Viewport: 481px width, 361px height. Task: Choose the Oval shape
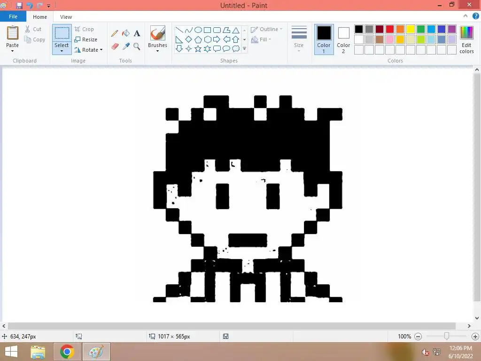point(198,30)
